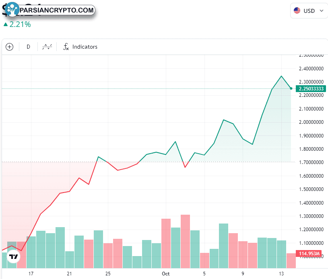Click the tallest red volume bar
This screenshot has width=328, height=279.
(186, 241)
